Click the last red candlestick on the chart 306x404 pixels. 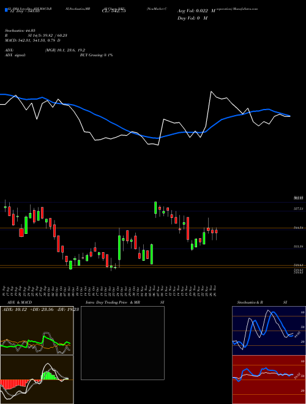click(217, 231)
